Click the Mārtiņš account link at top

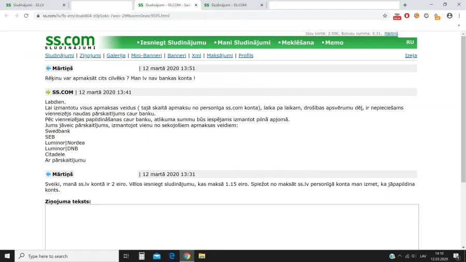391,34
